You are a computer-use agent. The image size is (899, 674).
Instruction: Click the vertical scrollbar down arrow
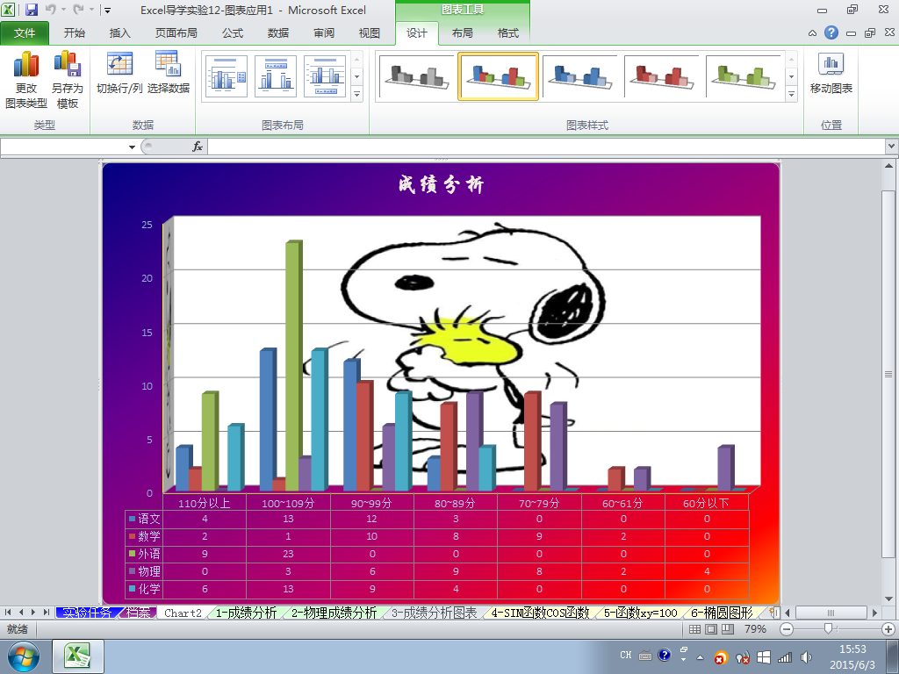(888, 599)
